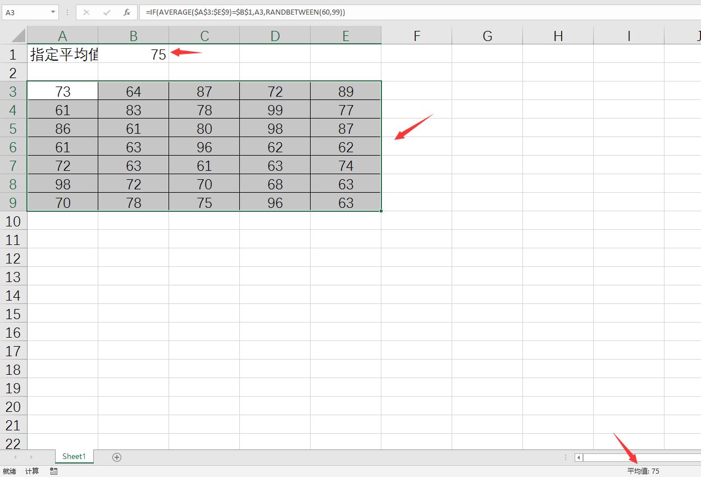The height and width of the screenshot is (477, 701).
Task: Click cell A3 with value 73
Action: (62, 91)
